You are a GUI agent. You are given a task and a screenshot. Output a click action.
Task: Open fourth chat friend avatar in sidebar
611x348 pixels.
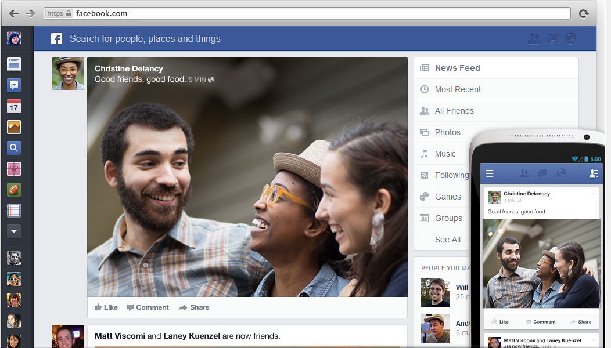pyautogui.click(x=14, y=321)
